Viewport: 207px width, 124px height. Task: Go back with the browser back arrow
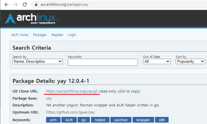click(7, 5)
